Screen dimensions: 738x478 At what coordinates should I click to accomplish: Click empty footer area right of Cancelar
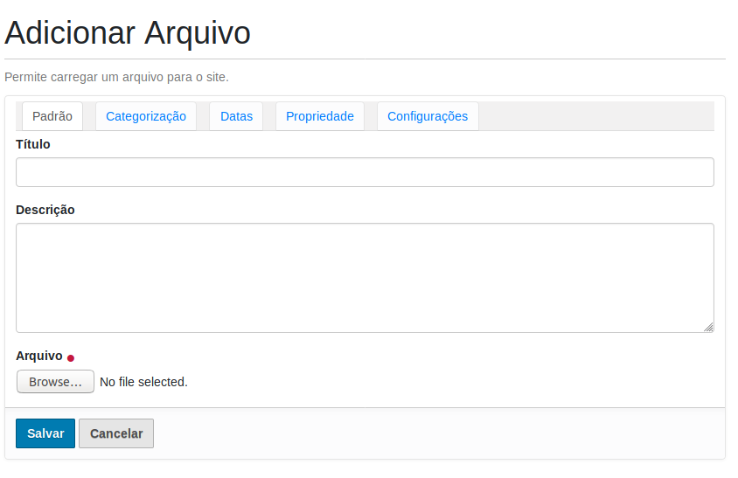point(437,433)
